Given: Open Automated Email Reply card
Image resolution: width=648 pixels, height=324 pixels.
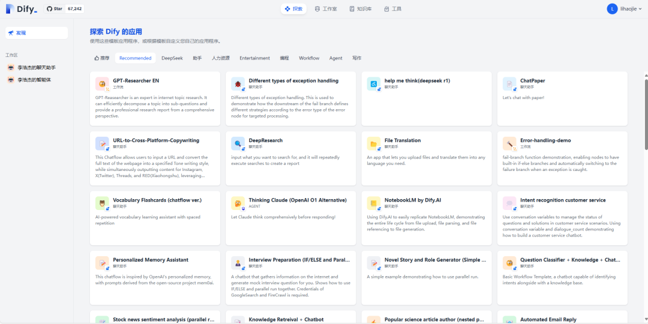Looking at the screenshot, I should coord(562,317).
